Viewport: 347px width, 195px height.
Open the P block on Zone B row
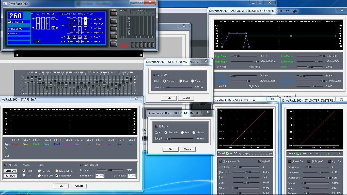point(74,42)
